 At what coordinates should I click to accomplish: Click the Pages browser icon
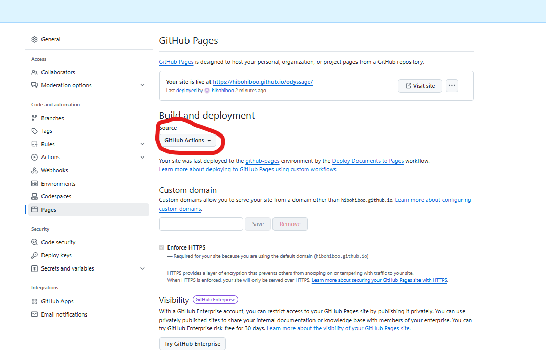click(34, 210)
